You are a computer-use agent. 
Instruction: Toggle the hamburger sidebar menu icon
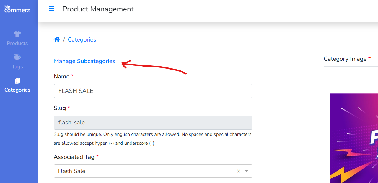click(x=51, y=9)
